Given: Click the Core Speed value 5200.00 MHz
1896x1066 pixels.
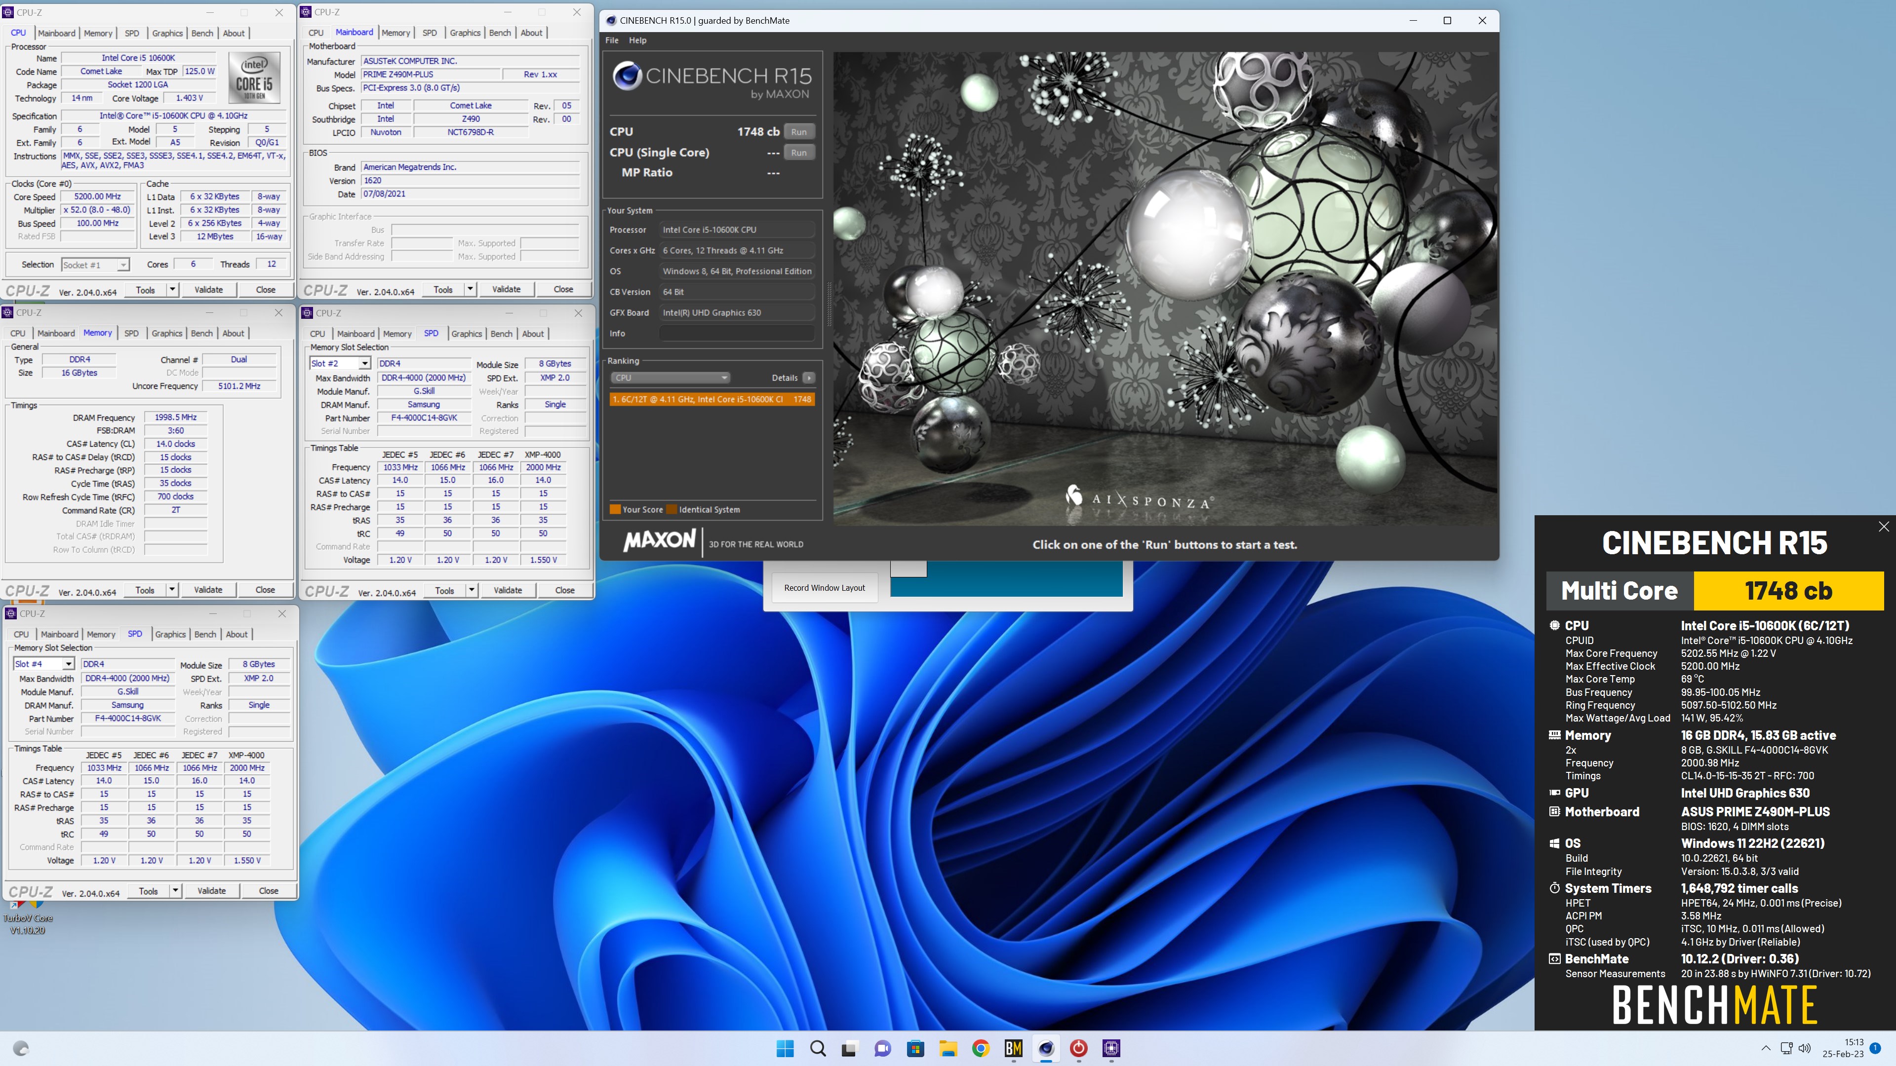Looking at the screenshot, I should tap(97, 196).
